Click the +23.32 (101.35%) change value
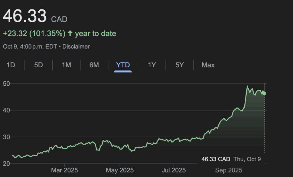 click(34, 34)
